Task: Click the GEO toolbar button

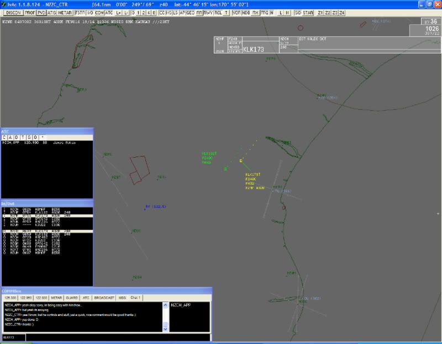Action: tap(190, 12)
